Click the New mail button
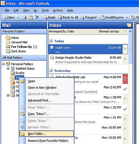The width and height of the screenshot is (139, 144). [x=9, y=17]
